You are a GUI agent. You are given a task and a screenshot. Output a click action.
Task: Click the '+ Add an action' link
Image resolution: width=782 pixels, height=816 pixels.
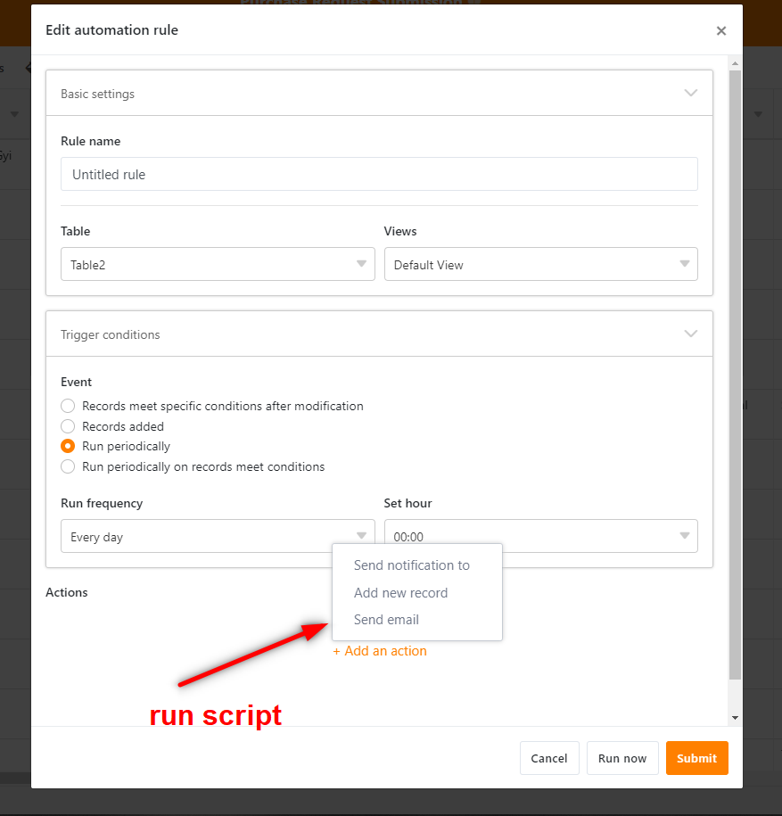(380, 651)
